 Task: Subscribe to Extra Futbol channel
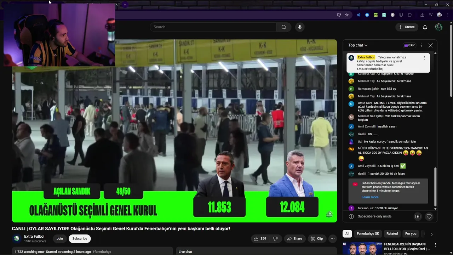coord(80,239)
